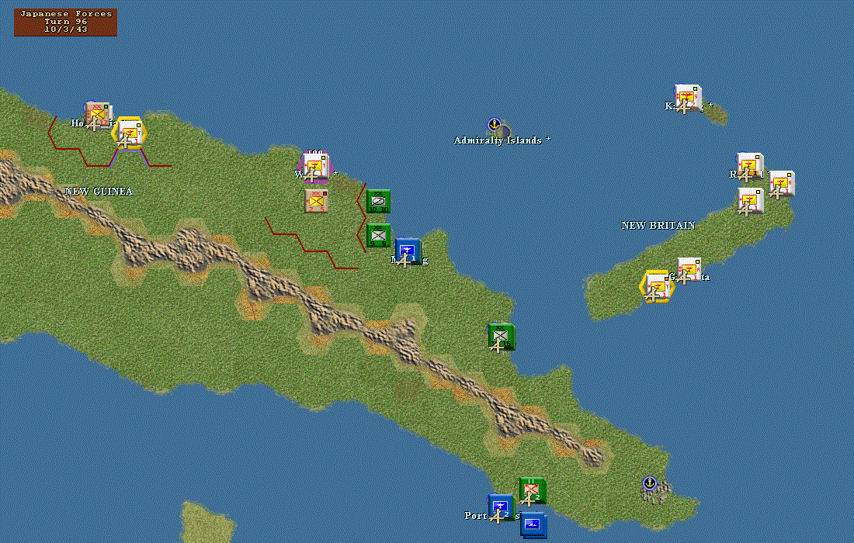Select the Japanese air unit in Wewak's purple hex
The image size is (854, 543).
(315, 167)
